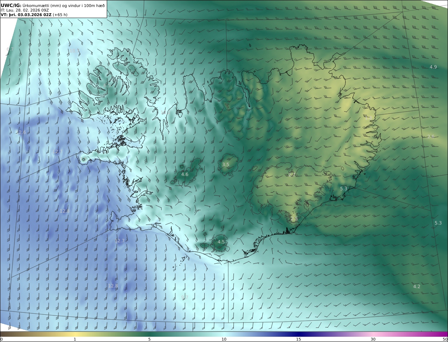
Task: Click the 4.5 value label
Action: [x=221, y=242]
